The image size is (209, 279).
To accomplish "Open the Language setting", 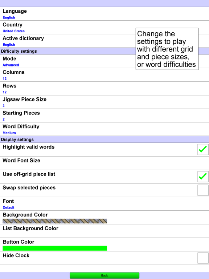I will click(104, 14).
